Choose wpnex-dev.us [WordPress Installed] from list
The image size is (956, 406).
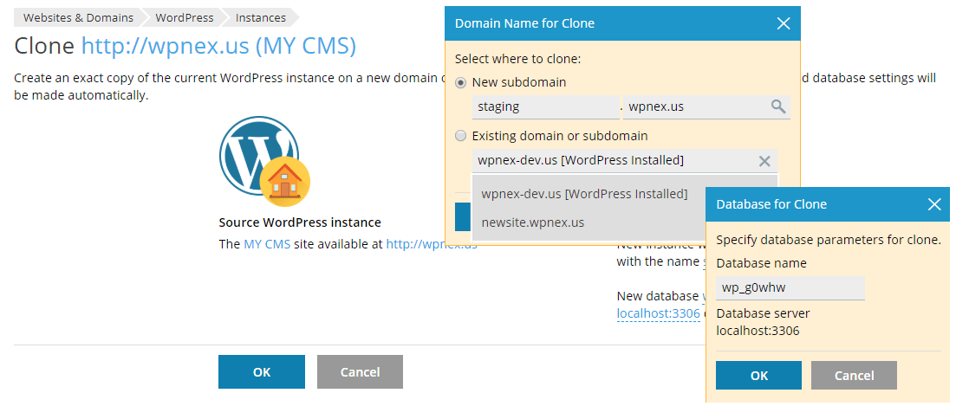pos(584,193)
